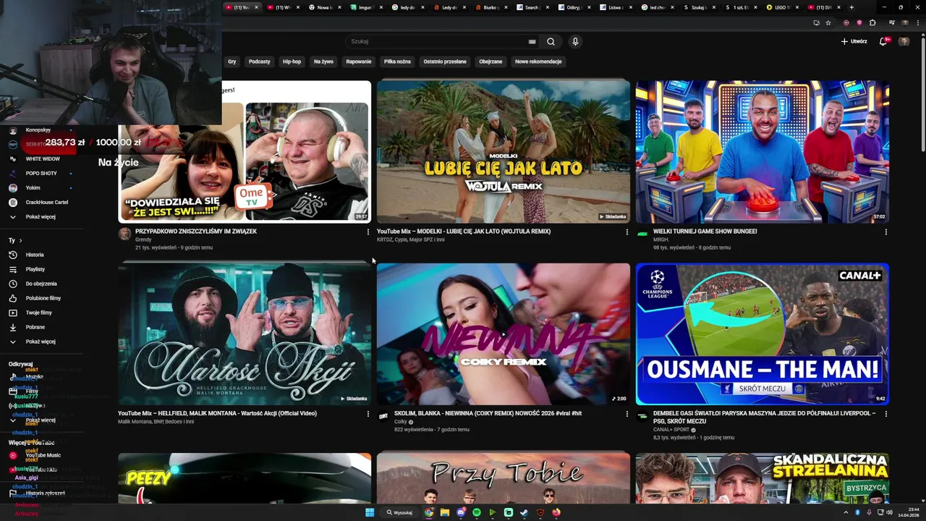
Task: Select the Gry filter chip
Action: pos(232,62)
